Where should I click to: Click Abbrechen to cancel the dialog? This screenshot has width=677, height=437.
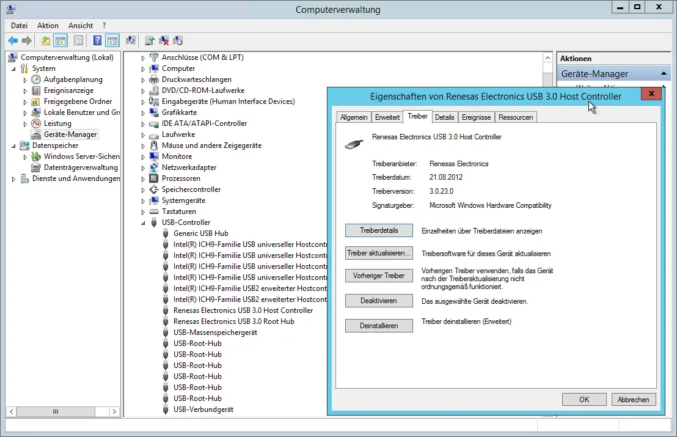634,400
